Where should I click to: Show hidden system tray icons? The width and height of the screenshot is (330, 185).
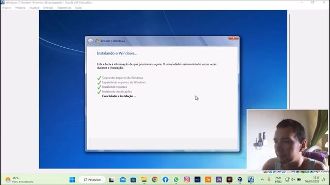coord(262,179)
